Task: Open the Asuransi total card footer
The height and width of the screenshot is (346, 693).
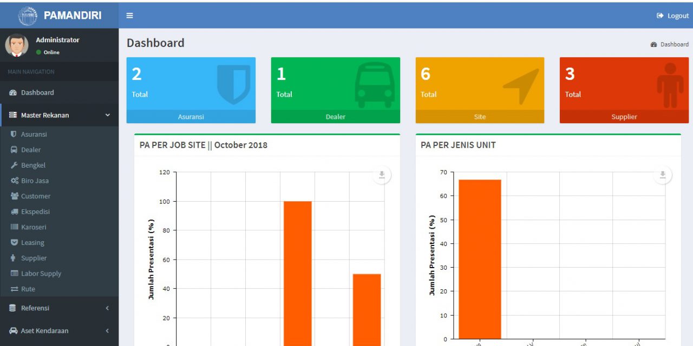Action: coord(191,117)
